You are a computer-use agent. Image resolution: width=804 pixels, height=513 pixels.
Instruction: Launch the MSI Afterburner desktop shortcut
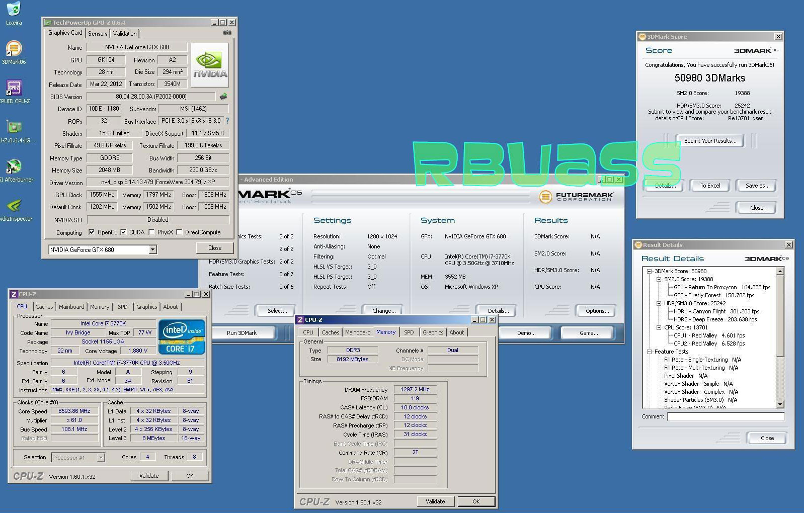coord(15,170)
